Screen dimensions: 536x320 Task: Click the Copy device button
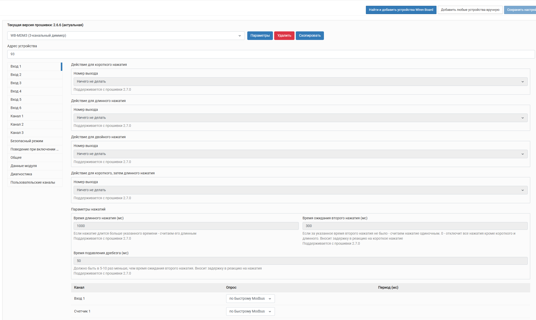click(x=310, y=36)
